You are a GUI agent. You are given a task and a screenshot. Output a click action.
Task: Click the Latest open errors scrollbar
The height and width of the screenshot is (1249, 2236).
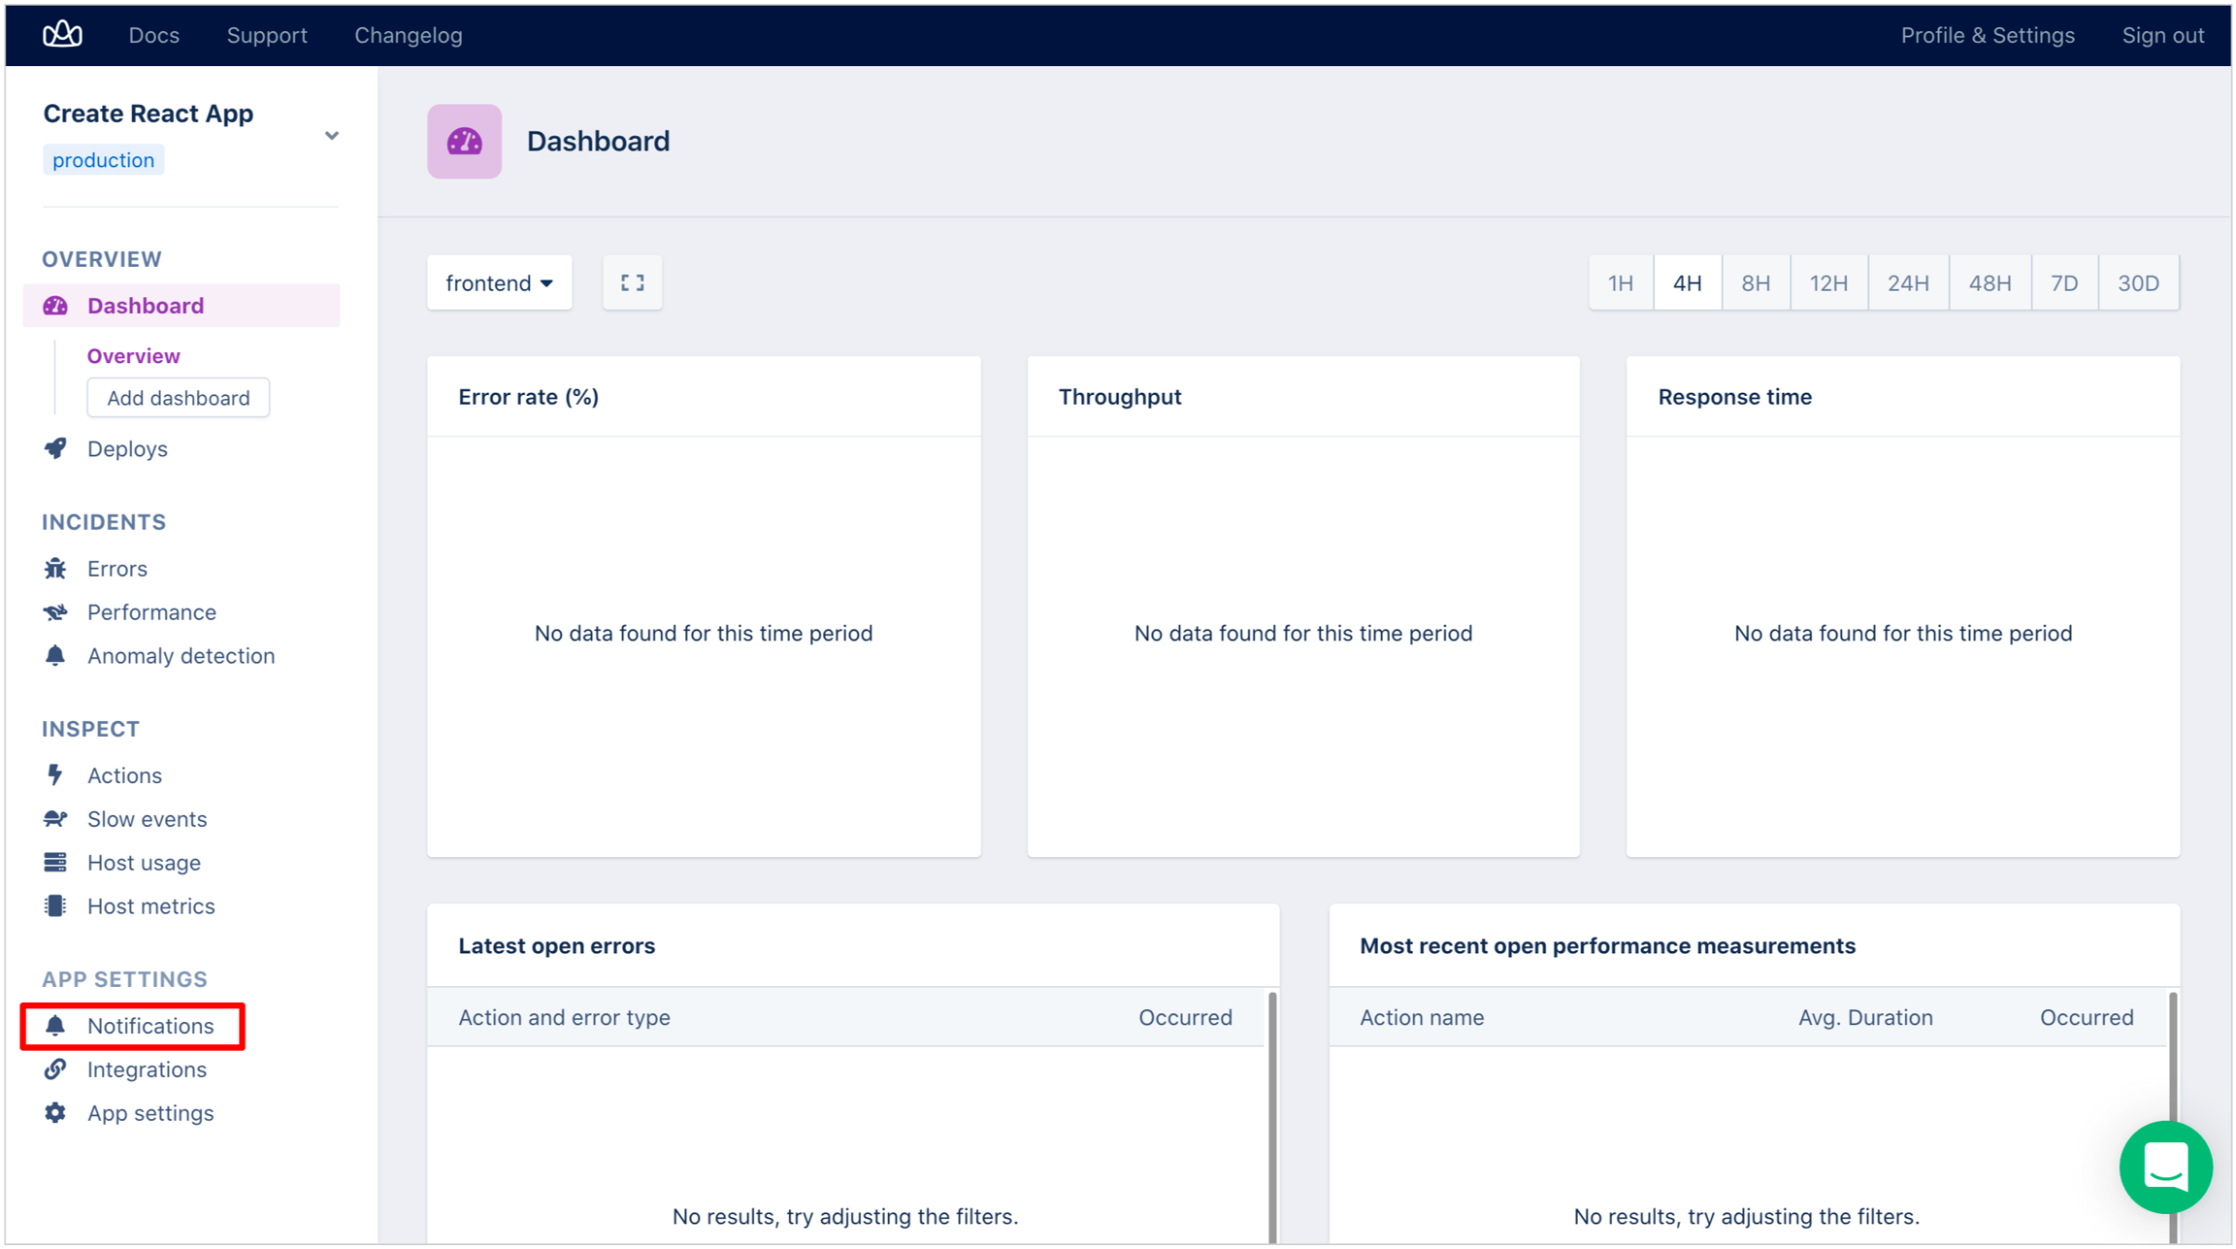[1272, 1116]
